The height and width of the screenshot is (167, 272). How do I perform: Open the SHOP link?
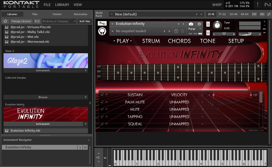tap(217, 5)
